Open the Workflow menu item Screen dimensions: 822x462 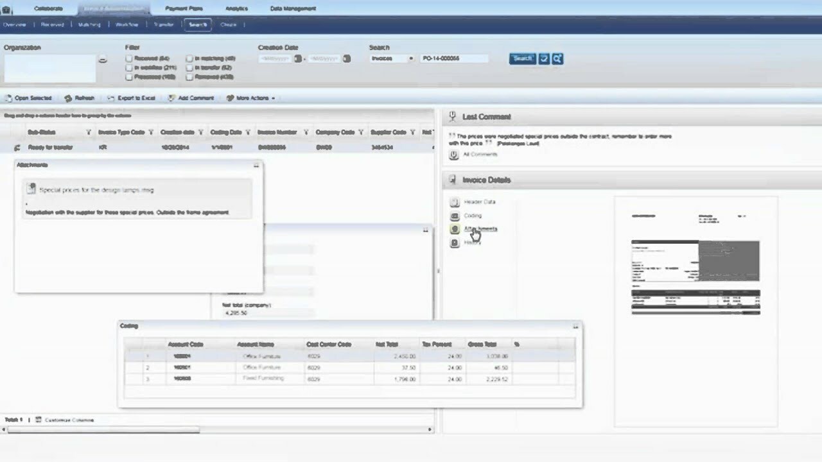pos(126,24)
